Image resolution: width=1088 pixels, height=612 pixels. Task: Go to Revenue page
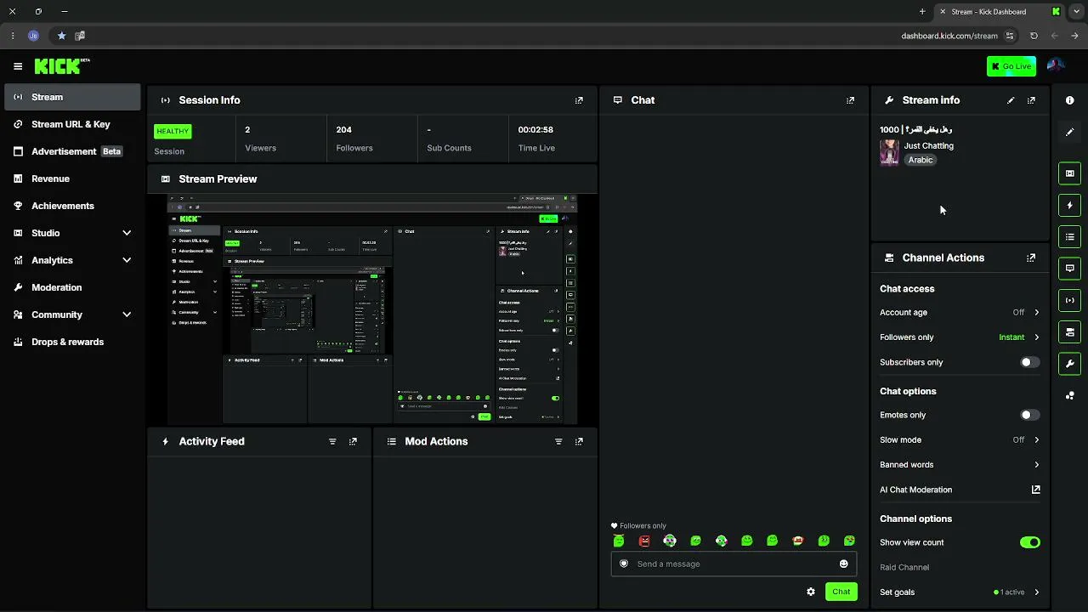tap(72, 178)
